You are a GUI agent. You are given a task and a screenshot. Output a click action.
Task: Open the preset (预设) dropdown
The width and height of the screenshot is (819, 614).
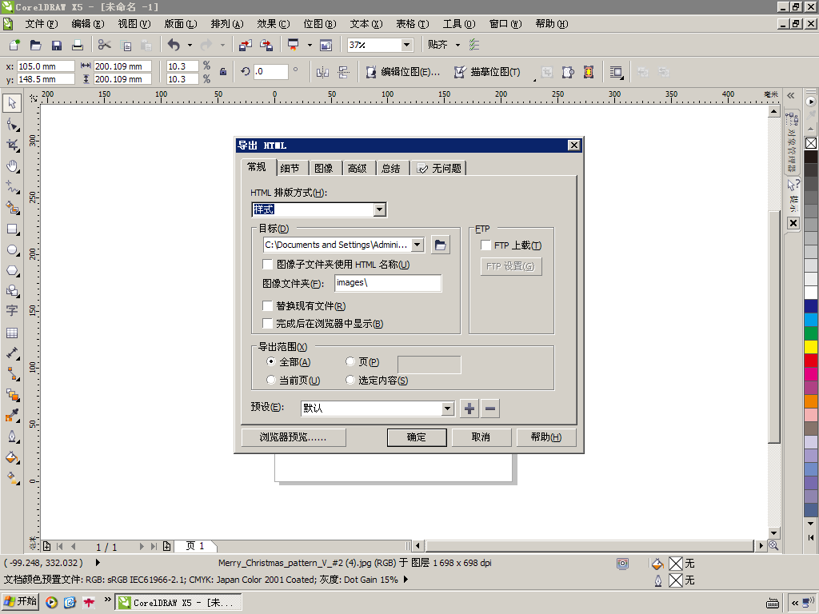click(448, 409)
